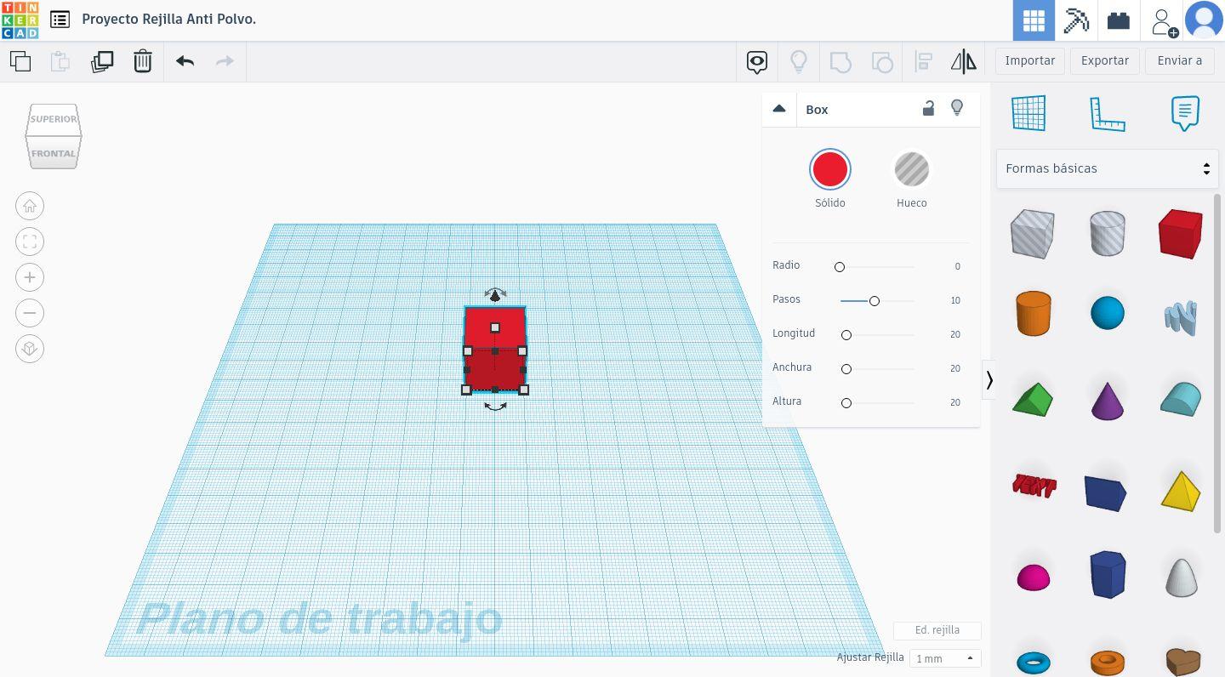
Task: Click the Ed. rejilla button
Action: point(937,630)
